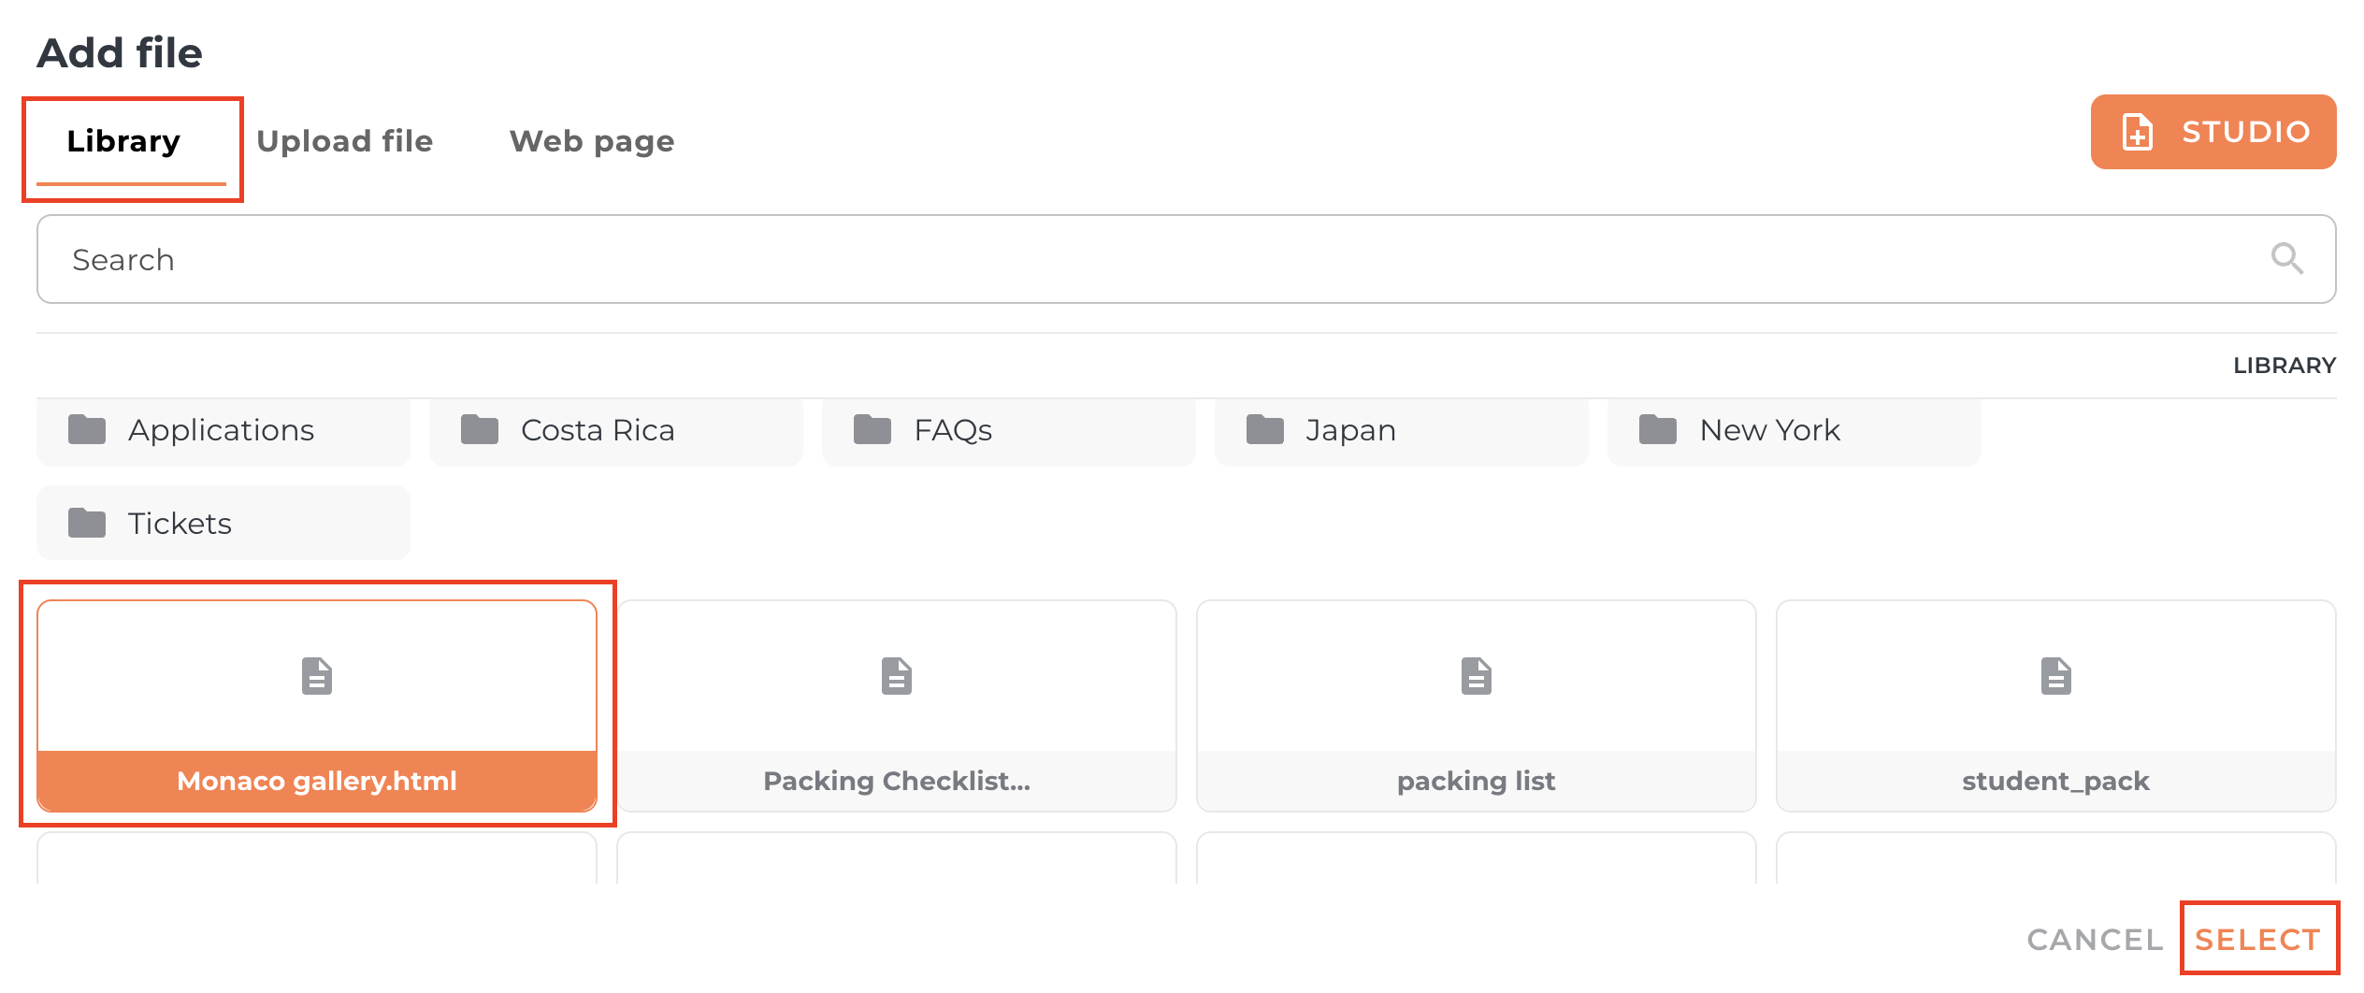Click the Costa Rica folder icon
2364x993 pixels.
coord(480,430)
